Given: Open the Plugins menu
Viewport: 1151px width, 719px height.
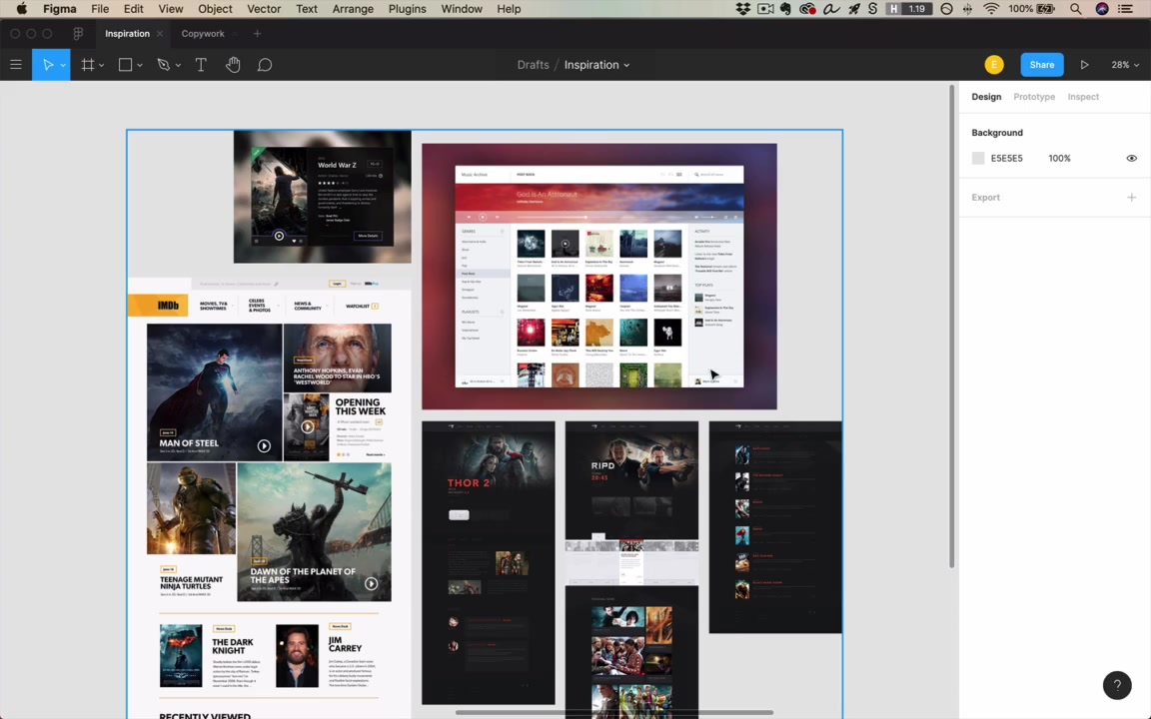Looking at the screenshot, I should [407, 9].
